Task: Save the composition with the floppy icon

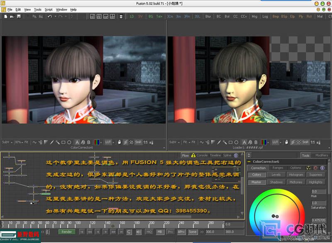Action: [x=19, y=17]
